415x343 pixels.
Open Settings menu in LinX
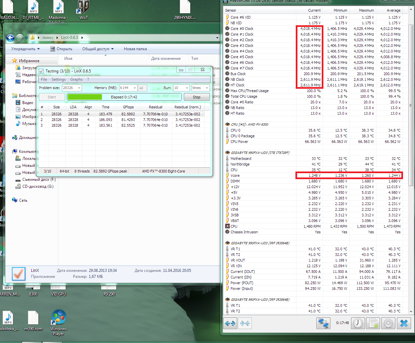[59, 79]
